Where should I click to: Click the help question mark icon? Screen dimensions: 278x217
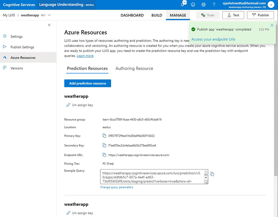tap(214, 5)
